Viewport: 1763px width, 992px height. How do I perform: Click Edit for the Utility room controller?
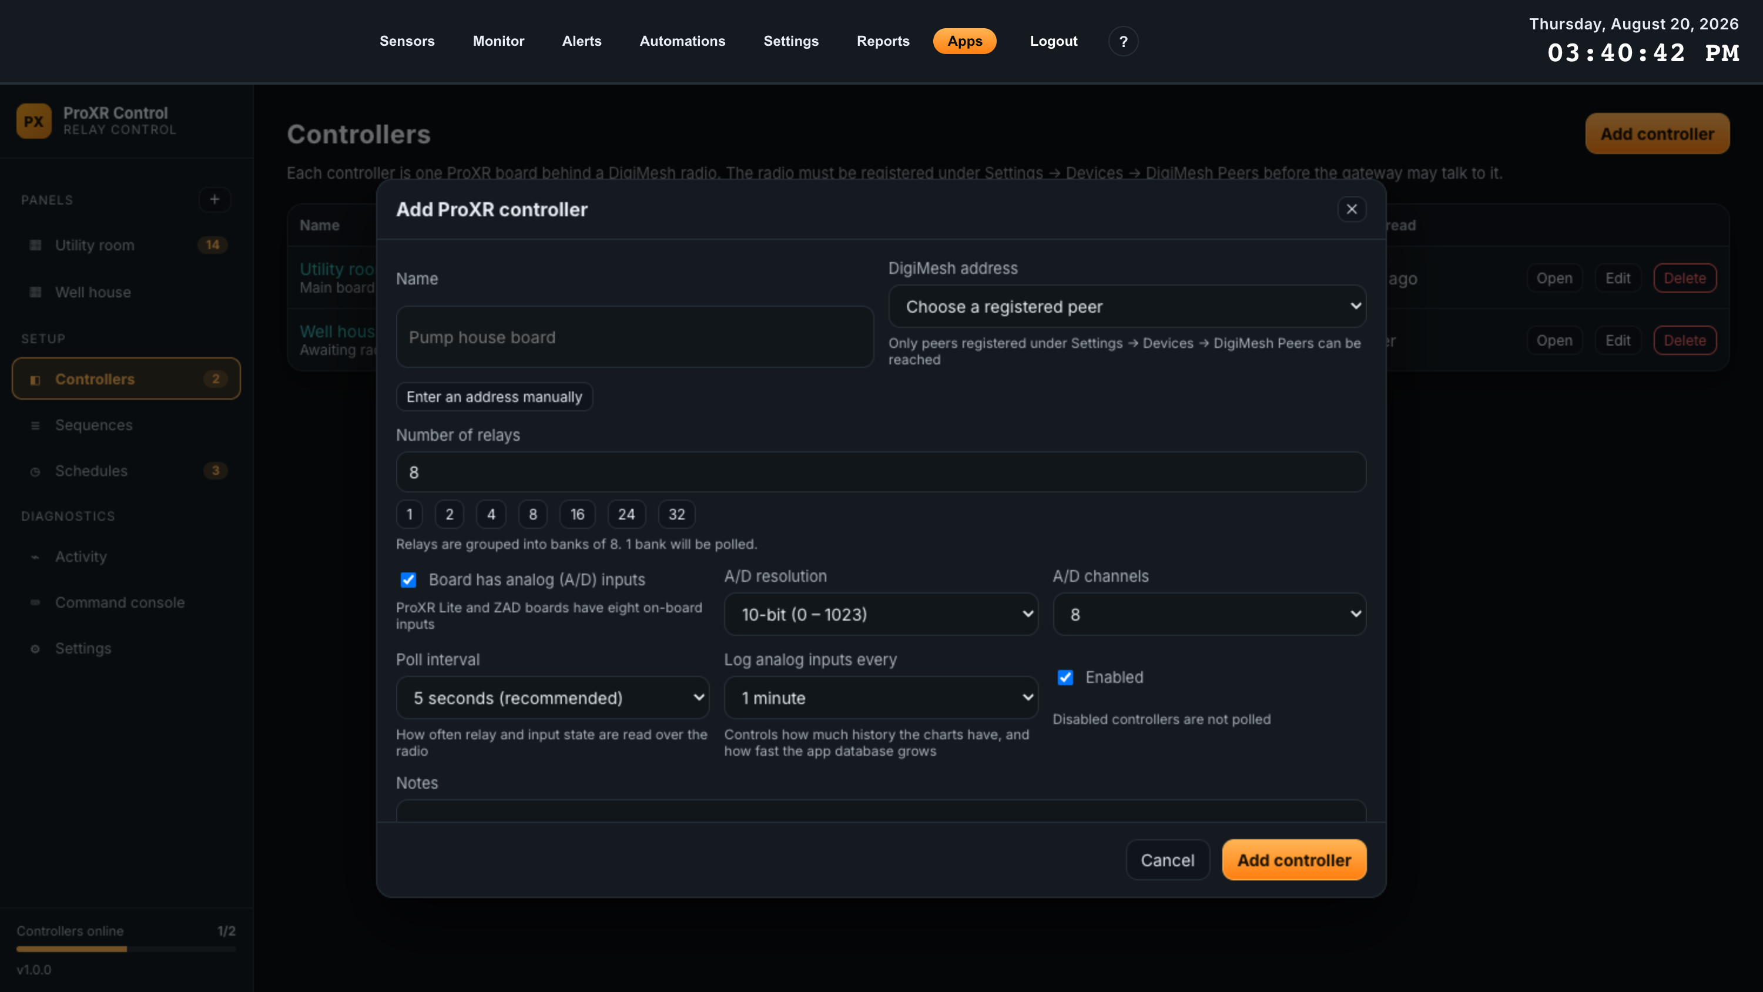(x=1618, y=278)
